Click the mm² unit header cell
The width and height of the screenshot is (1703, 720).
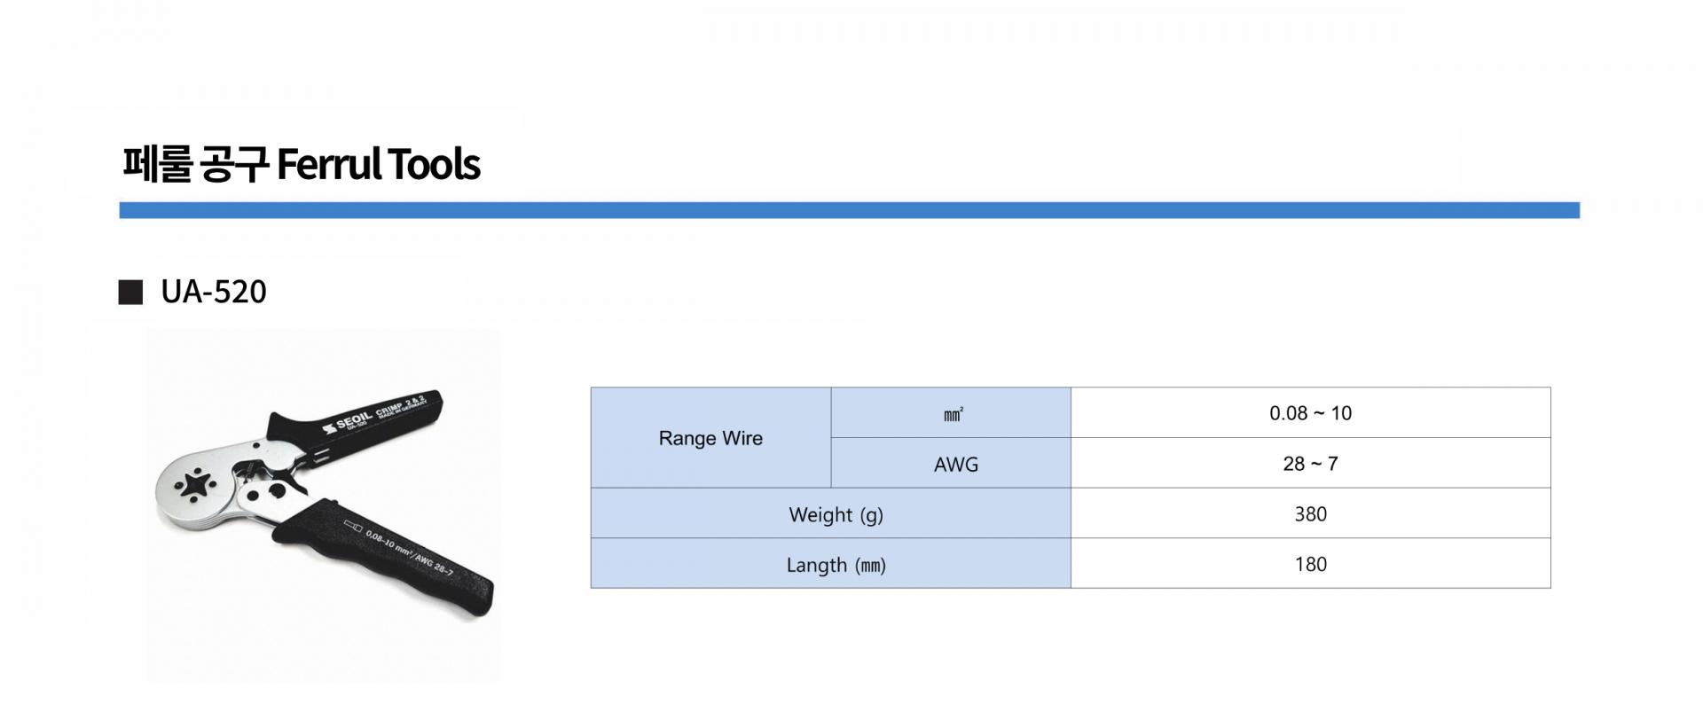coord(951,413)
